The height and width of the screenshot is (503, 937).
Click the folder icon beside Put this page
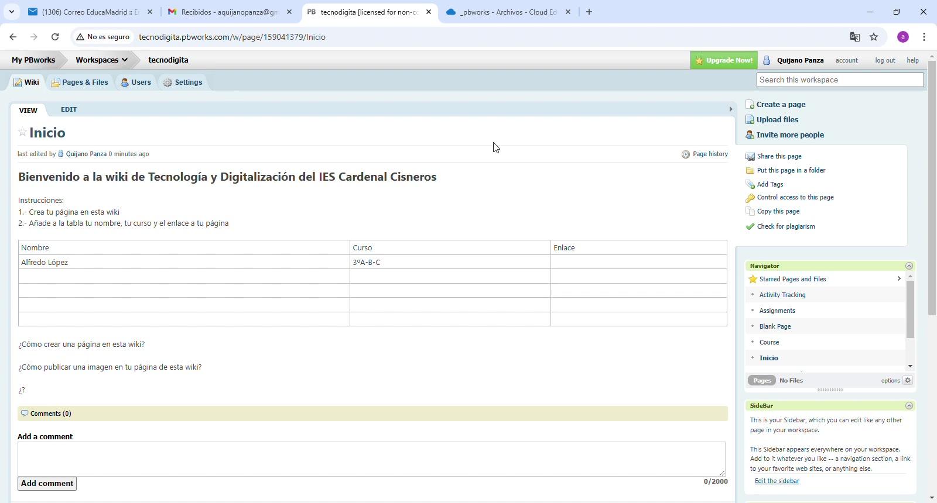pos(750,171)
